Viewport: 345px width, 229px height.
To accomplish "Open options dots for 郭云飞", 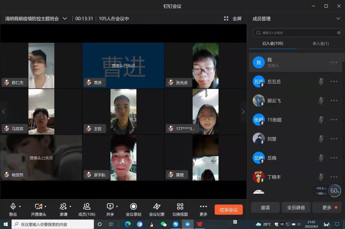I will pos(334,101).
